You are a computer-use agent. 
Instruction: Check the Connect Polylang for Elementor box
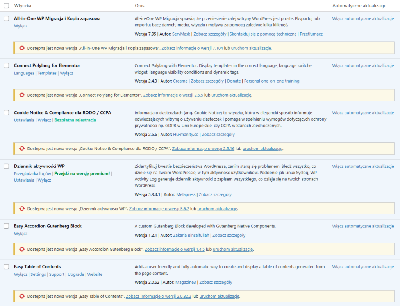(x=6, y=65)
